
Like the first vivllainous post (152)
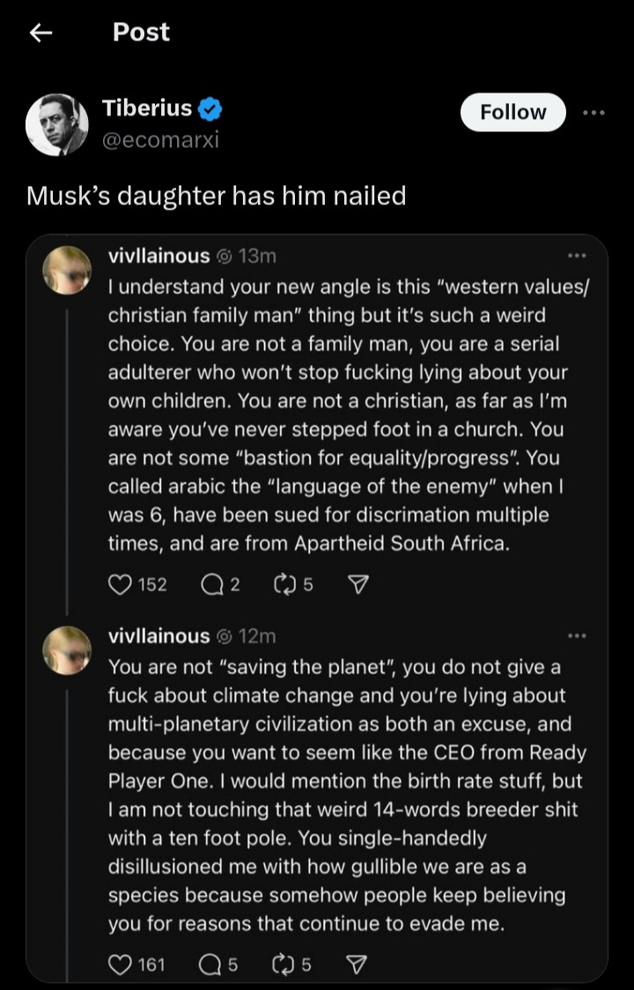point(119,584)
